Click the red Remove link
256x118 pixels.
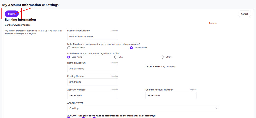pos(212,23)
